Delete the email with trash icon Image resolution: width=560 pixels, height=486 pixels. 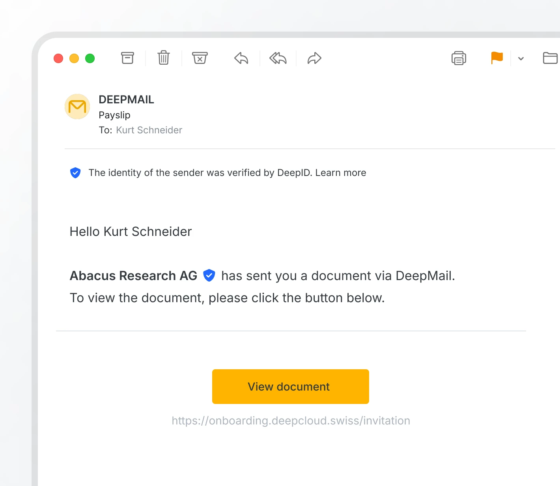[164, 58]
